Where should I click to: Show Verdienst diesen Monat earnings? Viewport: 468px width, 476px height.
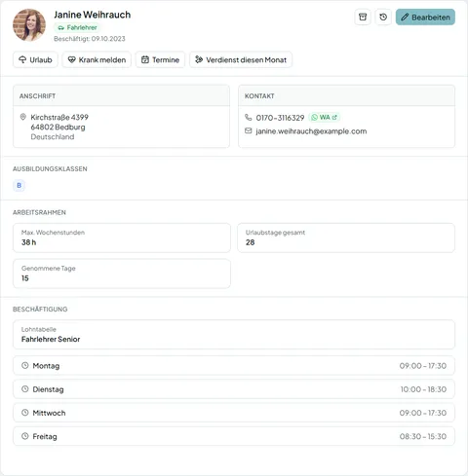(241, 59)
